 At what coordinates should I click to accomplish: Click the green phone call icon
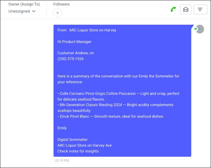[173, 9]
